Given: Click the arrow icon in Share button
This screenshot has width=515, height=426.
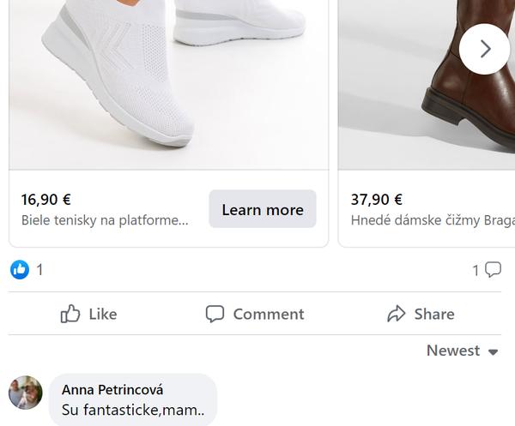Looking at the screenshot, I should tap(397, 314).
